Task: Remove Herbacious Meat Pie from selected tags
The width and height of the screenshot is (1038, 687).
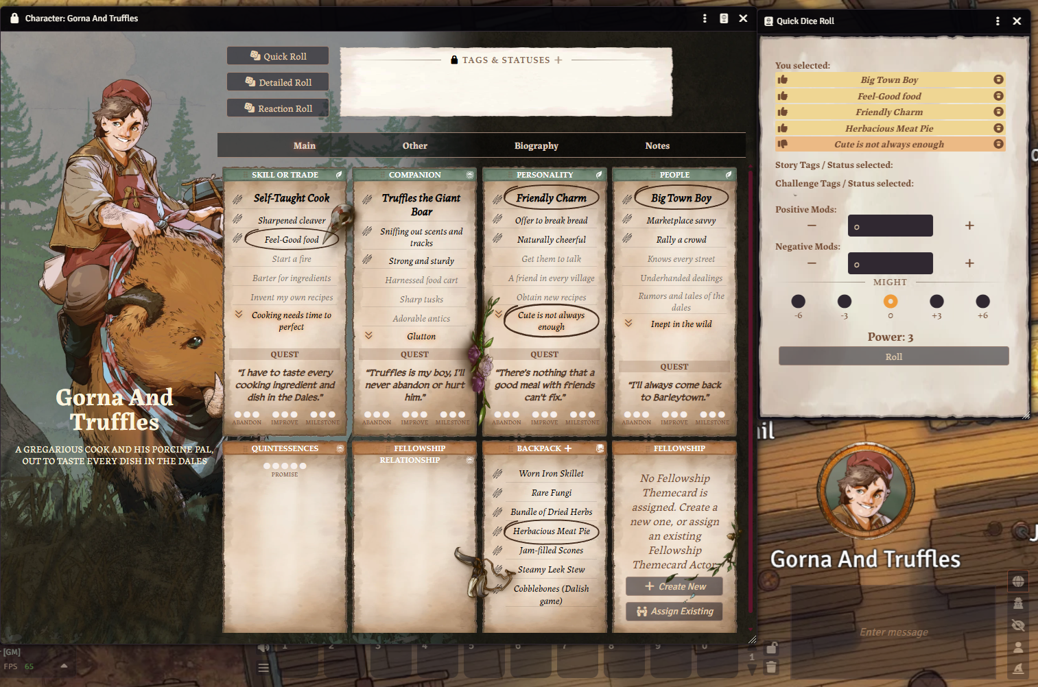Action: (998, 128)
